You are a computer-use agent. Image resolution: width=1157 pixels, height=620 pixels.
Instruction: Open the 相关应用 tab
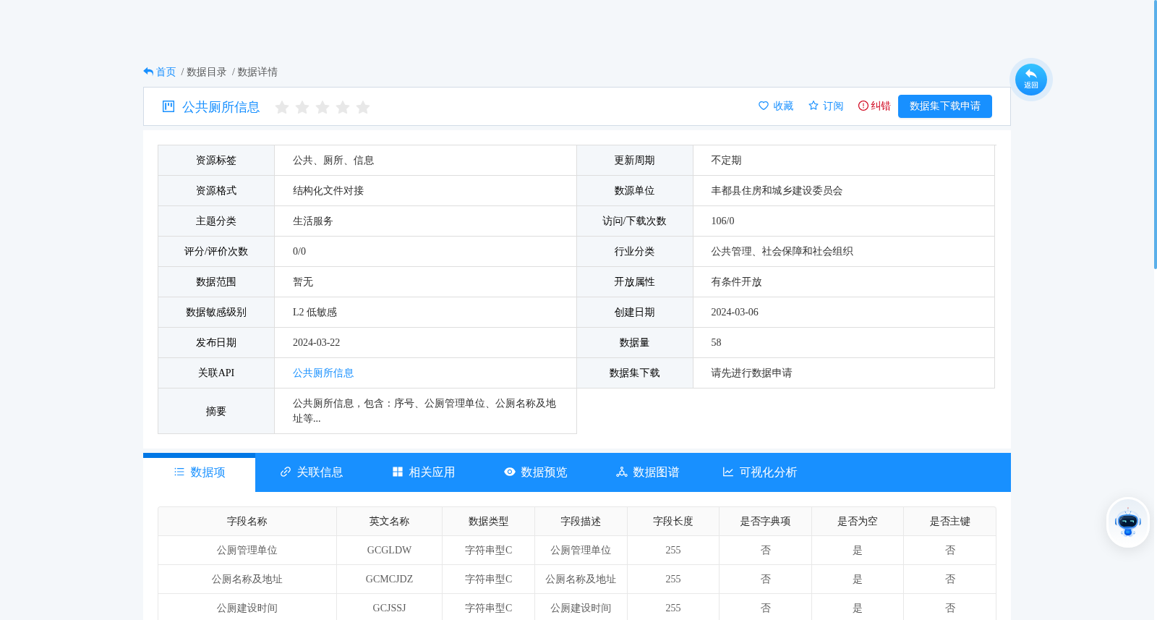(424, 472)
